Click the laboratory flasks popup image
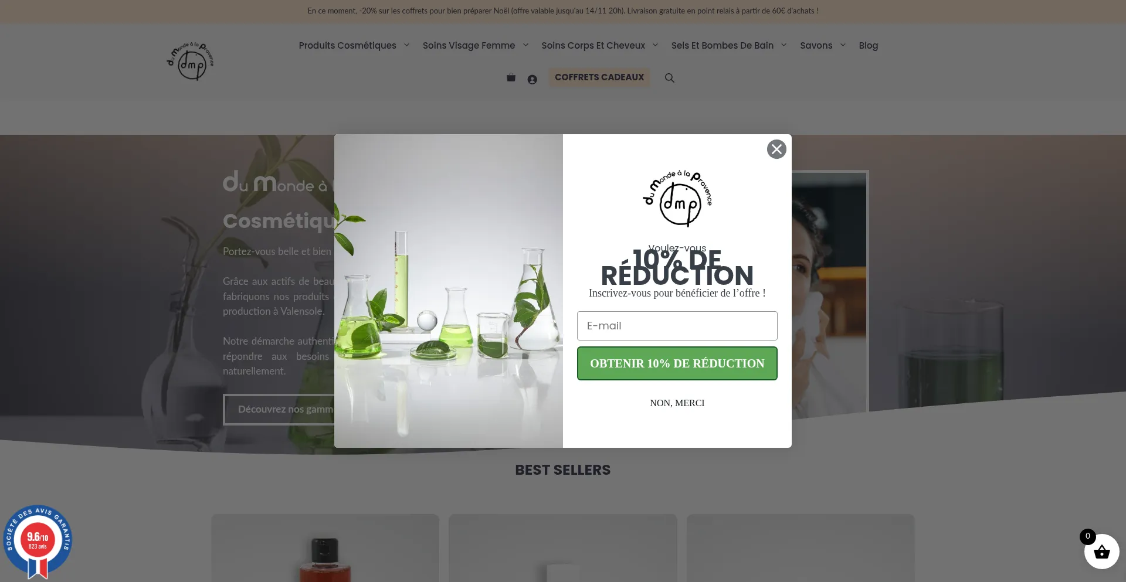Image resolution: width=1126 pixels, height=582 pixels. click(449, 291)
